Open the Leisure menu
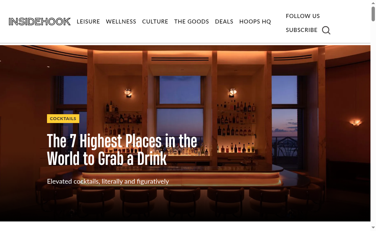 pyautogui.click(x=88, y=22)
